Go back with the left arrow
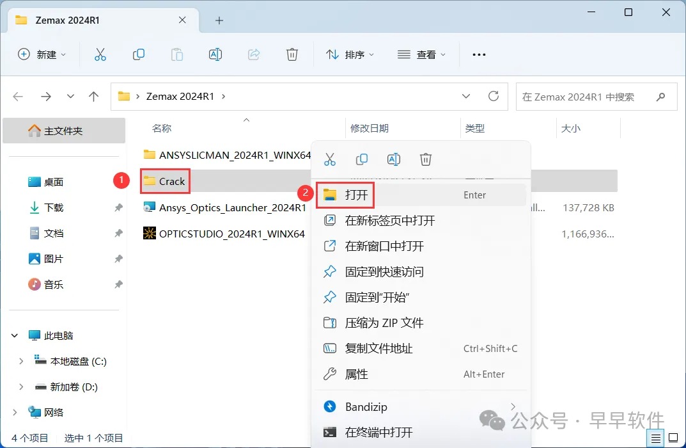 point(18,97)
